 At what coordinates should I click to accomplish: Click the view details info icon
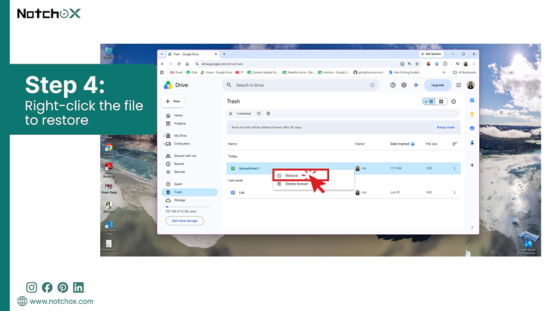pos(453,101)
